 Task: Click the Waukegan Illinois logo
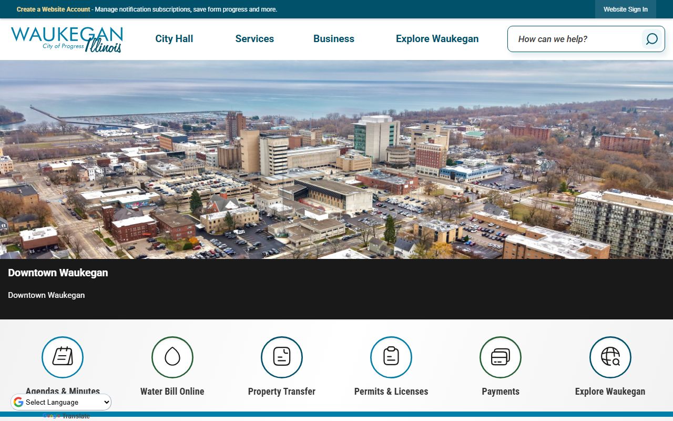(x=67, y=39)
